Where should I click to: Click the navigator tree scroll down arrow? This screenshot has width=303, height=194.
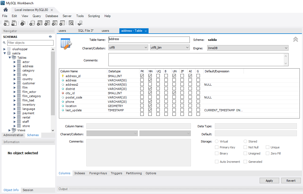point(53,130)
